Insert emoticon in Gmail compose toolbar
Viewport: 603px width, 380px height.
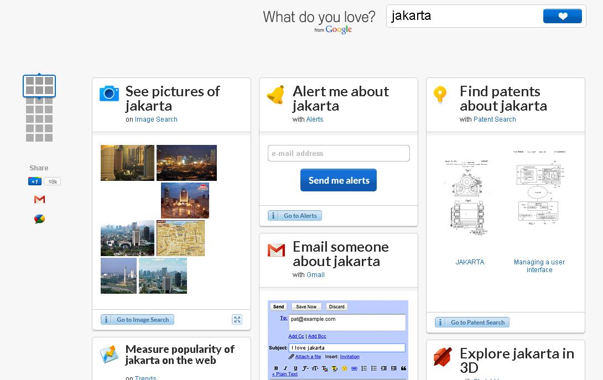tap(345, 368)
